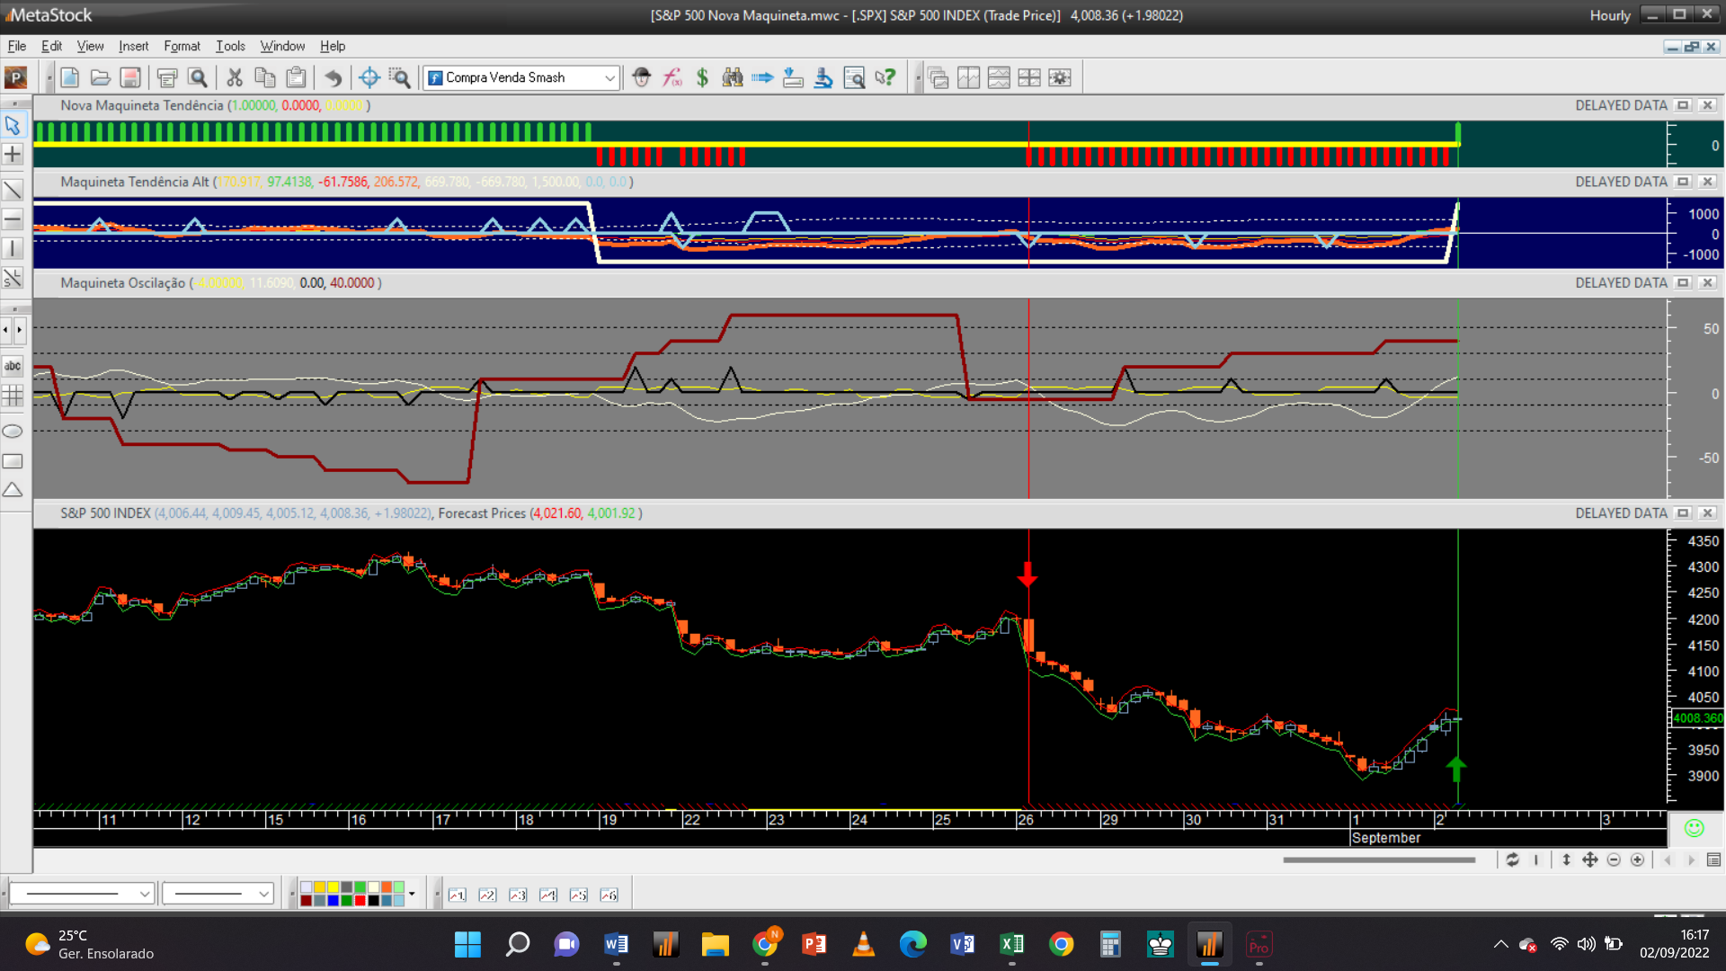The image size is (1726, 971).
Task: Click the Indicator Builder f(x) icon
Action: point(672,78)
